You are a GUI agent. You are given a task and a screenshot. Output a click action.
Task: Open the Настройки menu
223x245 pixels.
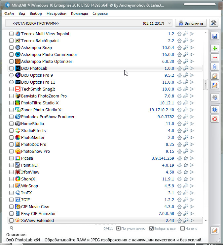click(56, 14)
